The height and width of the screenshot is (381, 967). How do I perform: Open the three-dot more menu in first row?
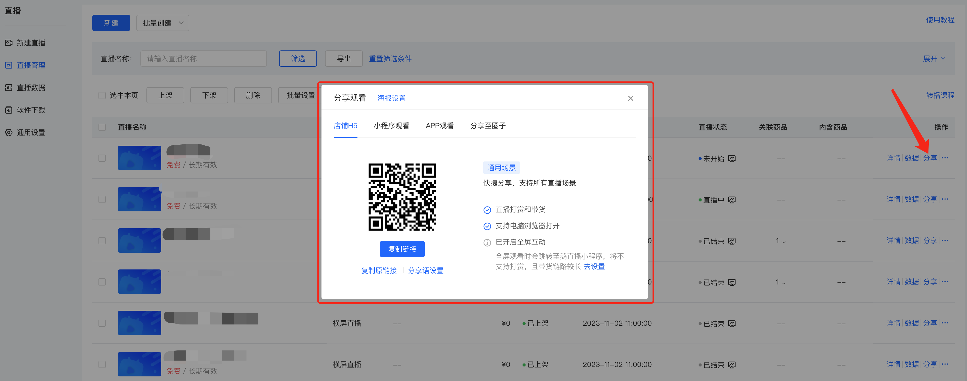click(945, 158)
